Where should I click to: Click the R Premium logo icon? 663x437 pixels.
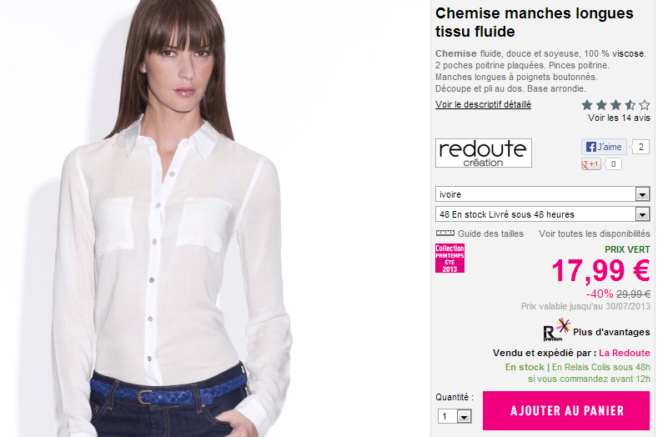click(556, 330)
